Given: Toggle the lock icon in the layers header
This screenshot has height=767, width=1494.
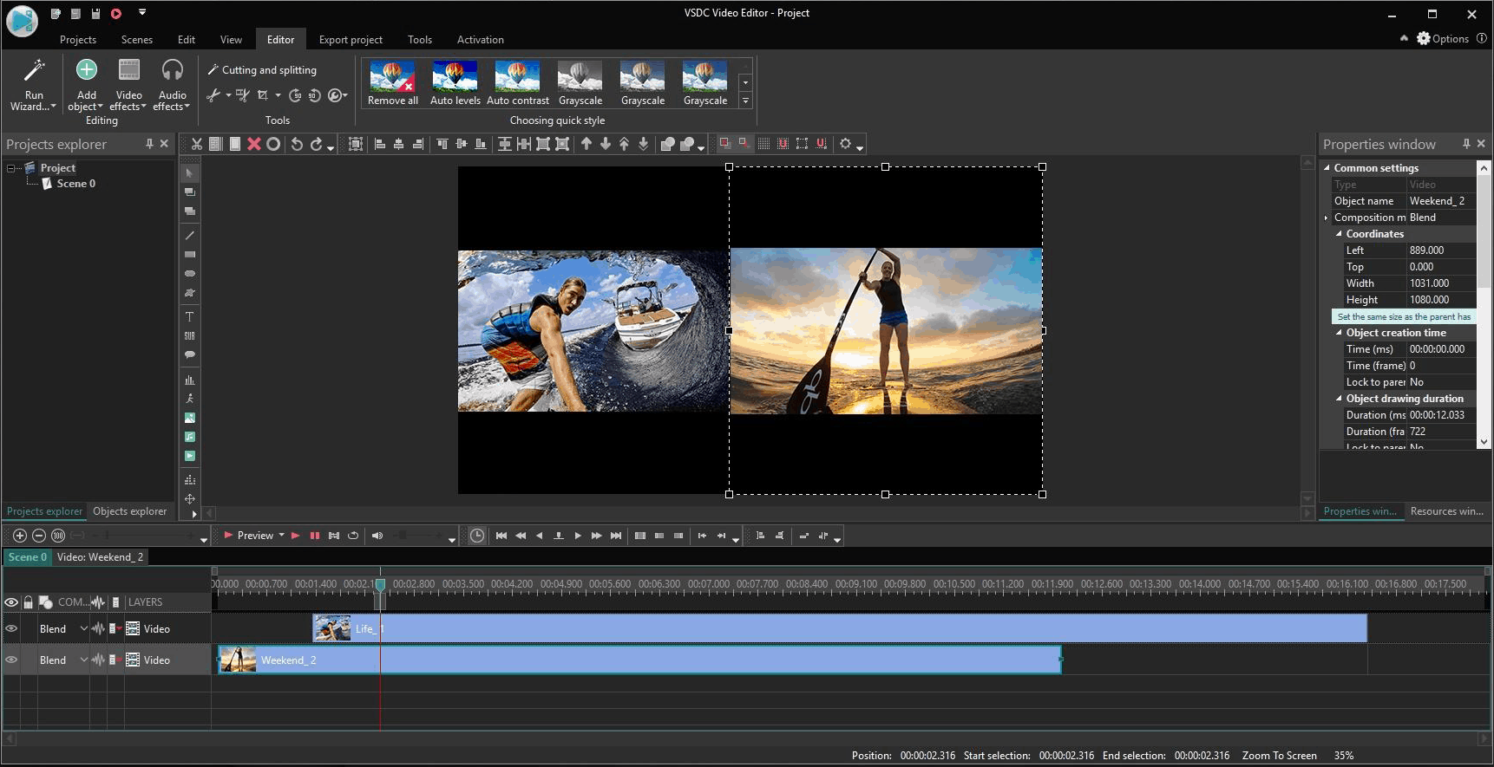Looking at the screenshot, I should tap(29, 601).
